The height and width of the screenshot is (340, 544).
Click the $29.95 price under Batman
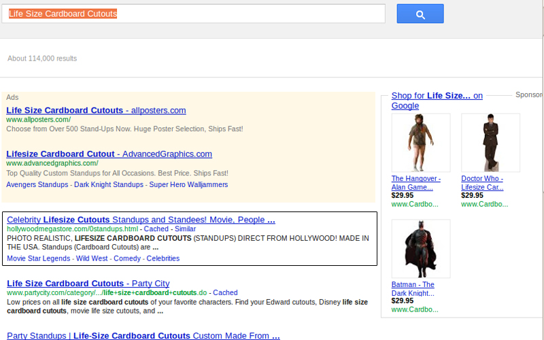(403, 301)
